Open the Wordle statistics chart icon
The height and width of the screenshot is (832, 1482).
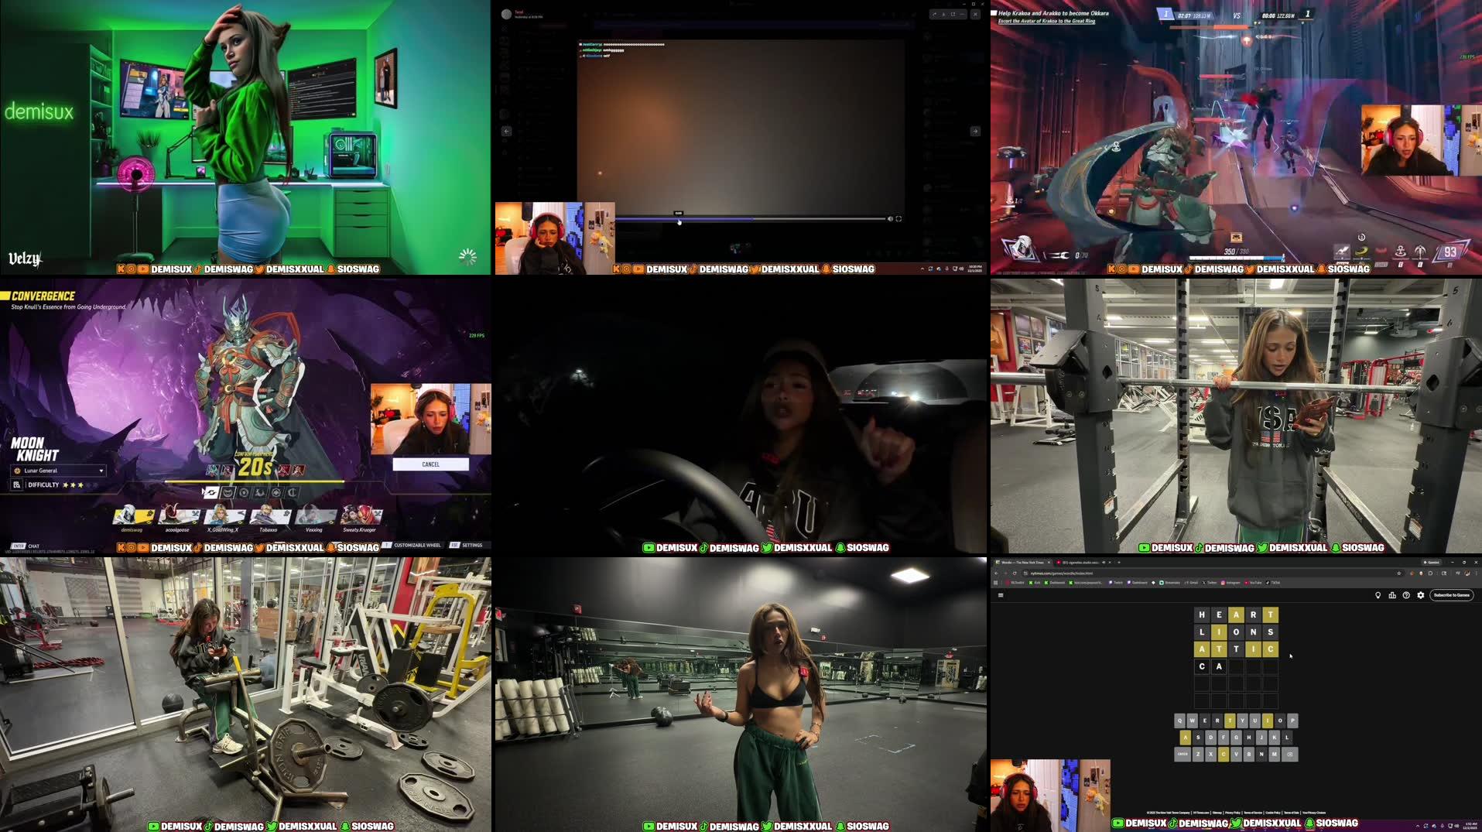[1392, 595]
